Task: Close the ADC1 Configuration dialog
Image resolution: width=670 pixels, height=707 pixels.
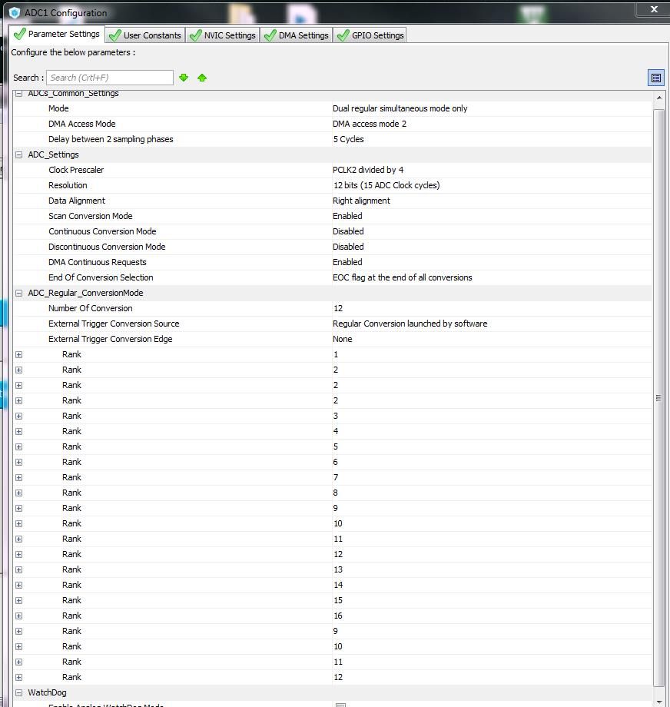Action: pyautogui.click(x=653, y=9)
